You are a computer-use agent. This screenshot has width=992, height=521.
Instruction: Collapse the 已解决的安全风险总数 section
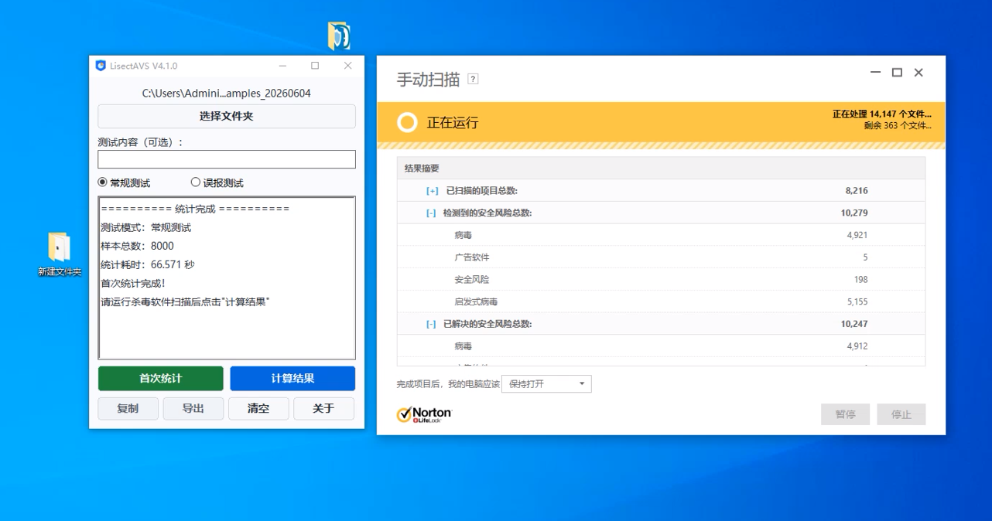(431, 325)
